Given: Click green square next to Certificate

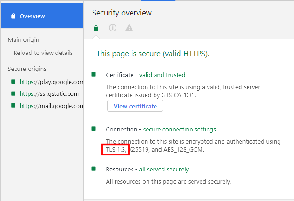Looking at the screenshot, I should click(93, 75).
